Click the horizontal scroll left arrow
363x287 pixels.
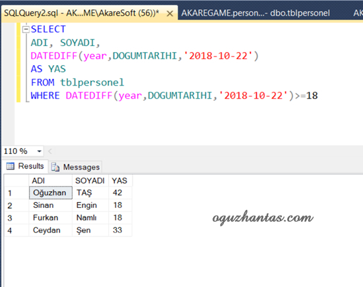pyautogui.click(x=50, y=151)
